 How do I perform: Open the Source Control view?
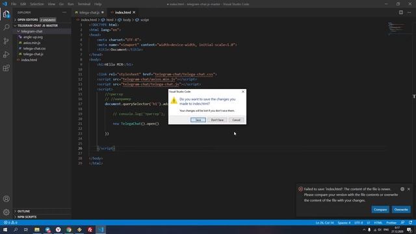(6, 41)
